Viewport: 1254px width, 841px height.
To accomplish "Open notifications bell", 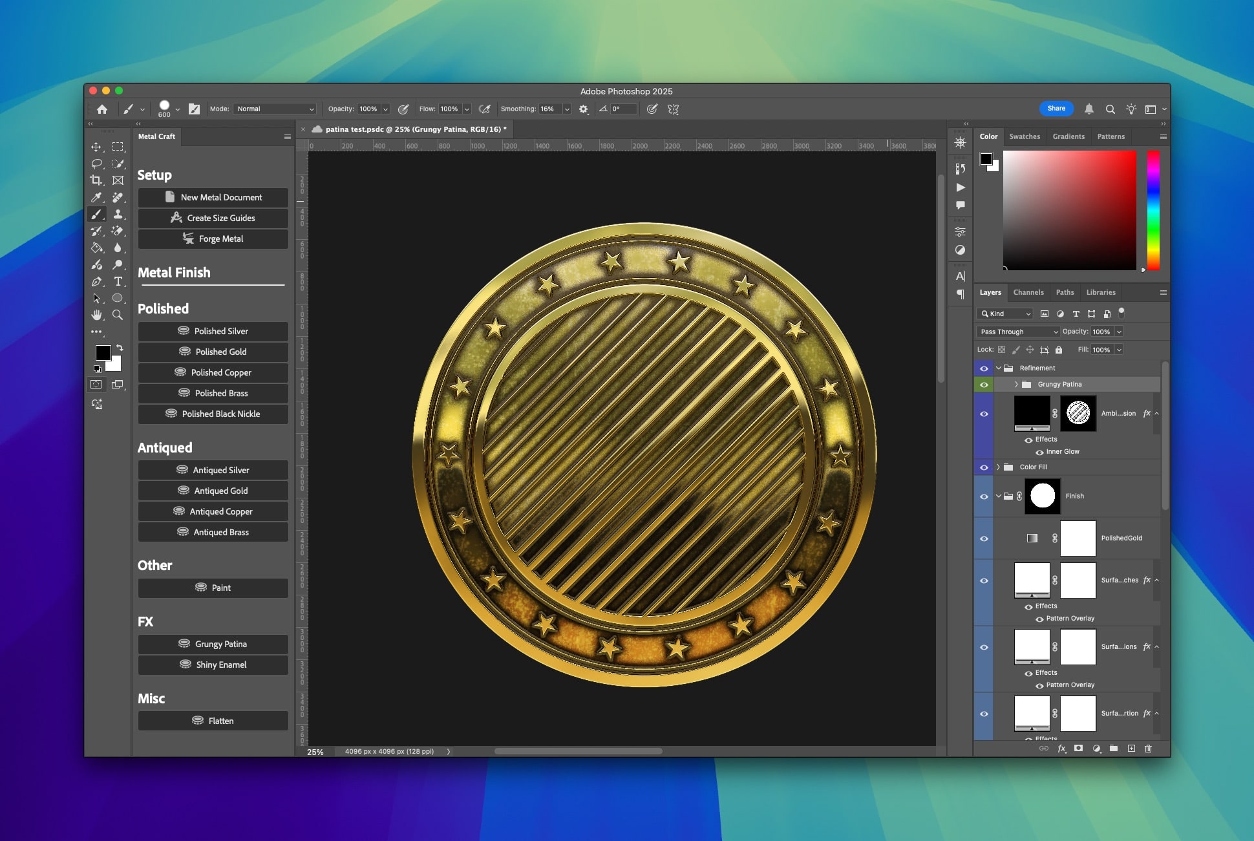I will click(x=1089, y=109).
